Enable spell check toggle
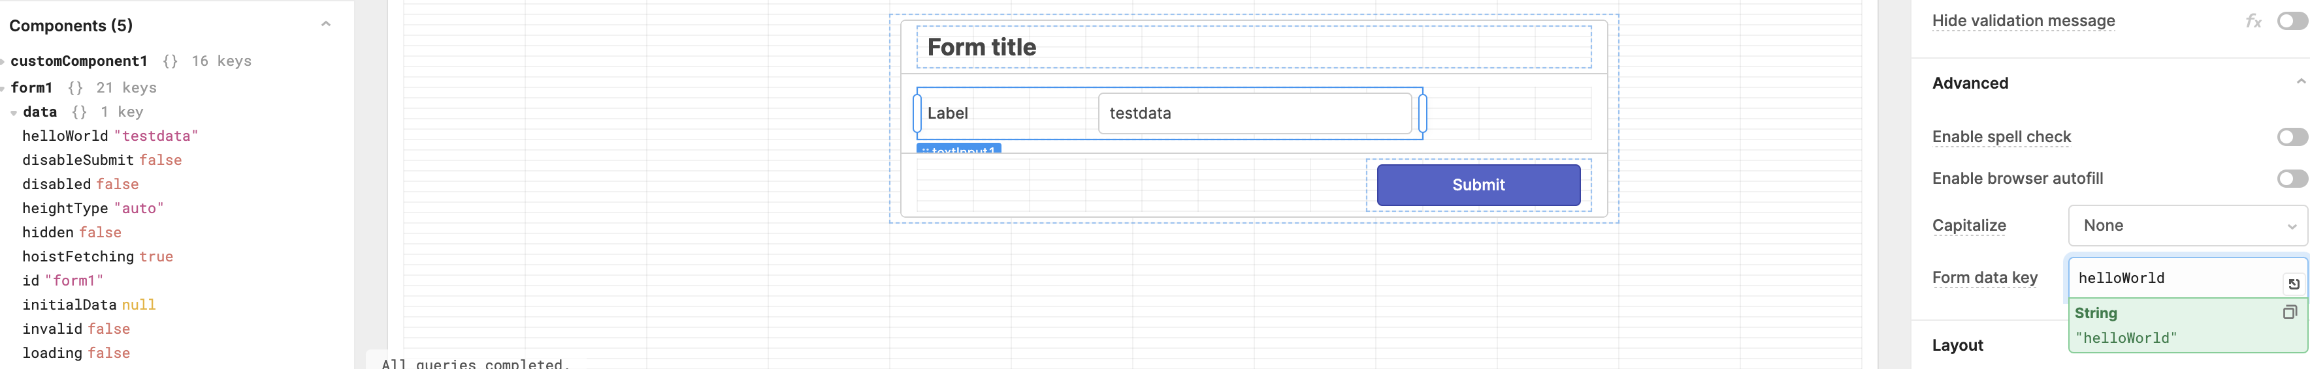 pyautogui.click(x=2291, y=137)
